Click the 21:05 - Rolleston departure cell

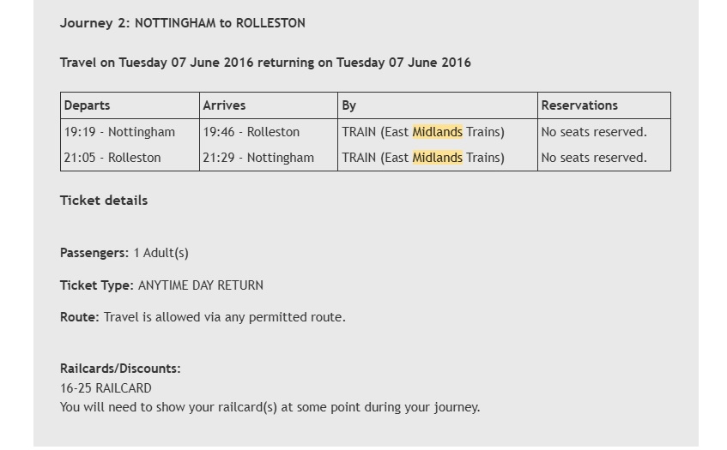pyautogui.click(x=112, y=158)
